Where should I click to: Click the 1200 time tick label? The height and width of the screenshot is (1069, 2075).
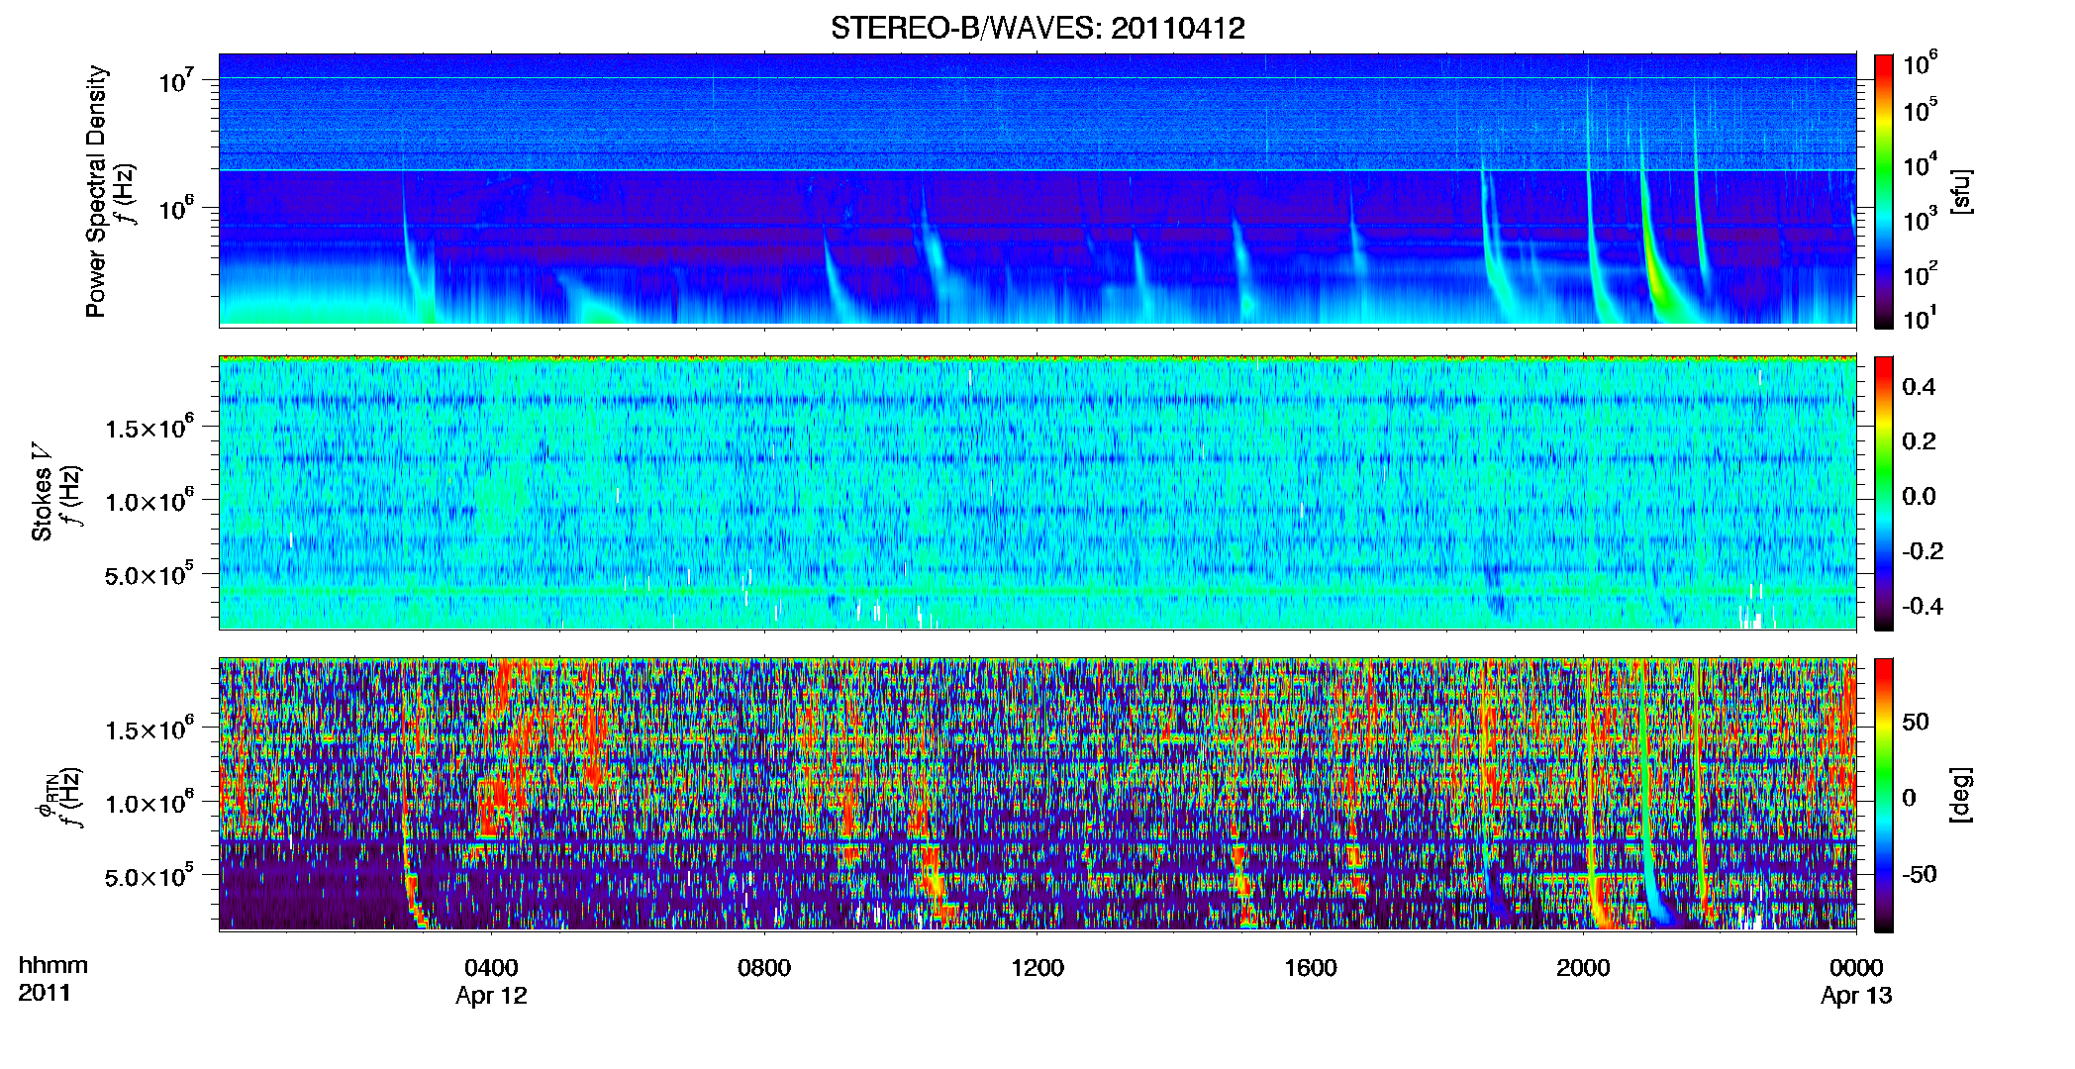click(1037, 967)
